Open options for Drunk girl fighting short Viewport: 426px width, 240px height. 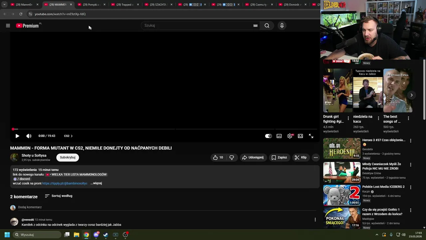click(348, 118)
